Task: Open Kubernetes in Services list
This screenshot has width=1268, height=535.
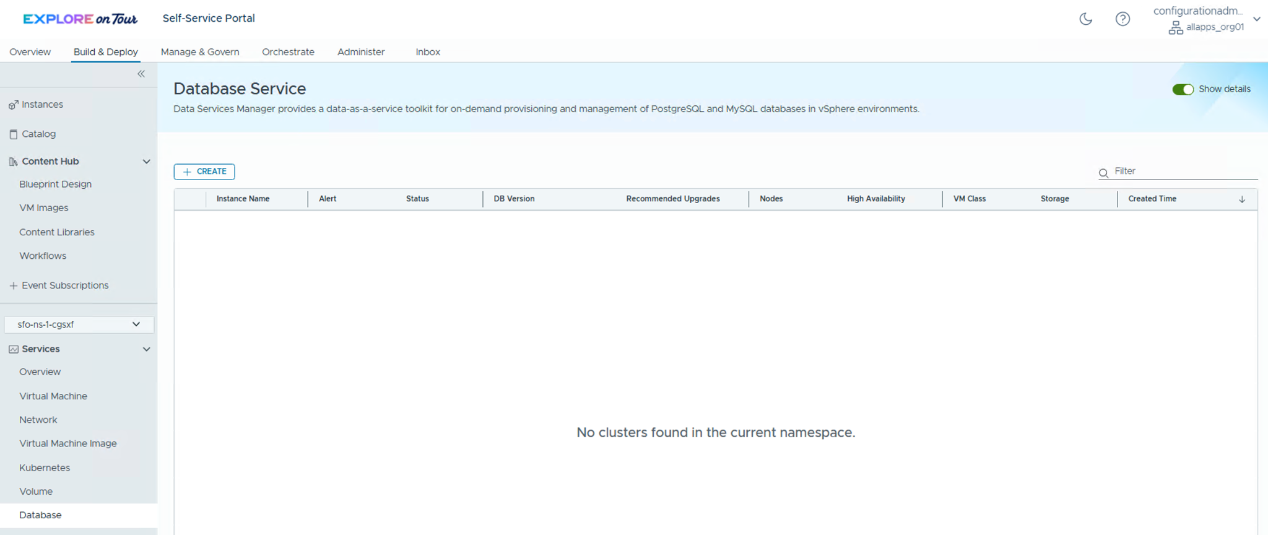Action: (x=45, y=468)
